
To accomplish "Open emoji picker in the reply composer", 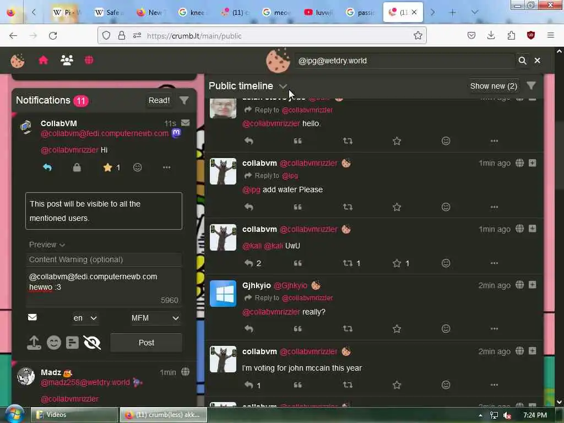I will [54, 343].
